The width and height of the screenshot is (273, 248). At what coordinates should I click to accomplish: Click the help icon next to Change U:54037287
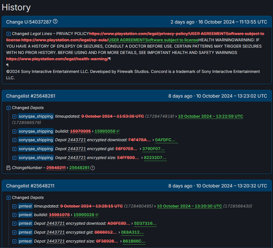[55, 22]
